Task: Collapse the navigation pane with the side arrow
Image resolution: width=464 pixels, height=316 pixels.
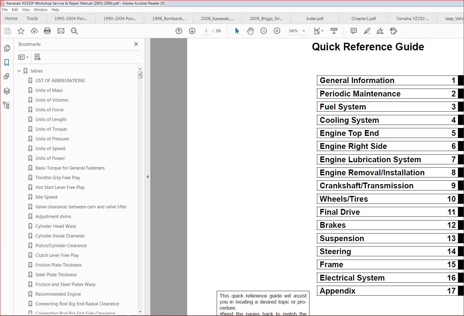Action: tap(148, 176)
